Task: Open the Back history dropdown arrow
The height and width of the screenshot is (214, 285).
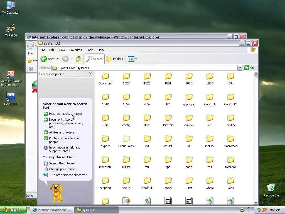Action: point(58,59)
